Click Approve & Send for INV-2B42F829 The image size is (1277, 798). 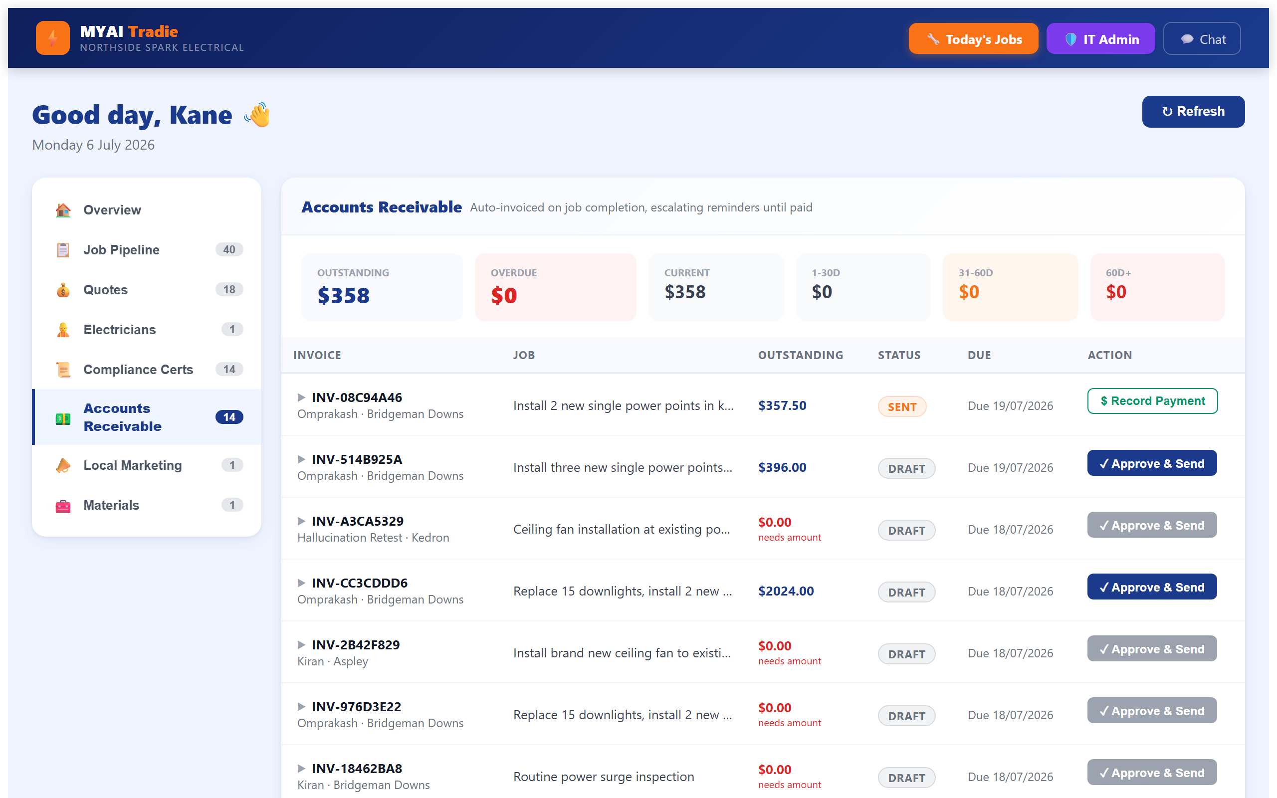pyautogui.click(x=1152, y=648)
